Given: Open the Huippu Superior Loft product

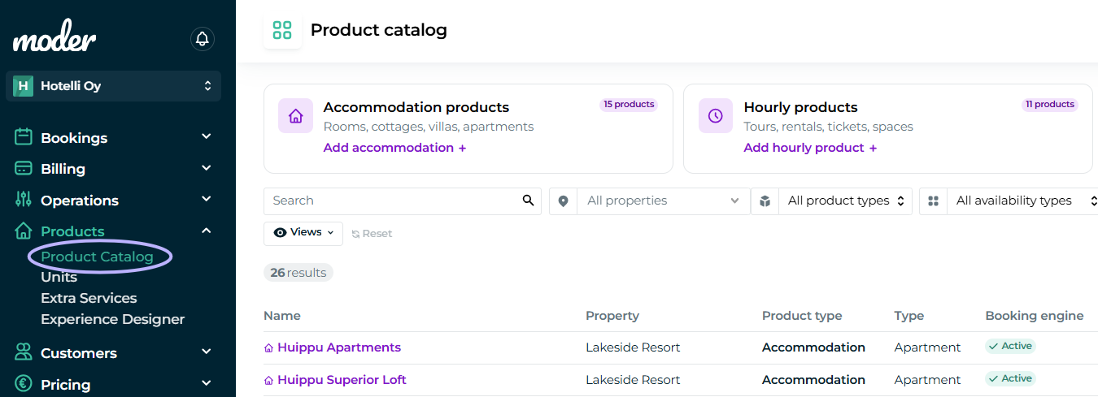Looking at the screenshot, I should pyautogui.click(x=342, y=380).
